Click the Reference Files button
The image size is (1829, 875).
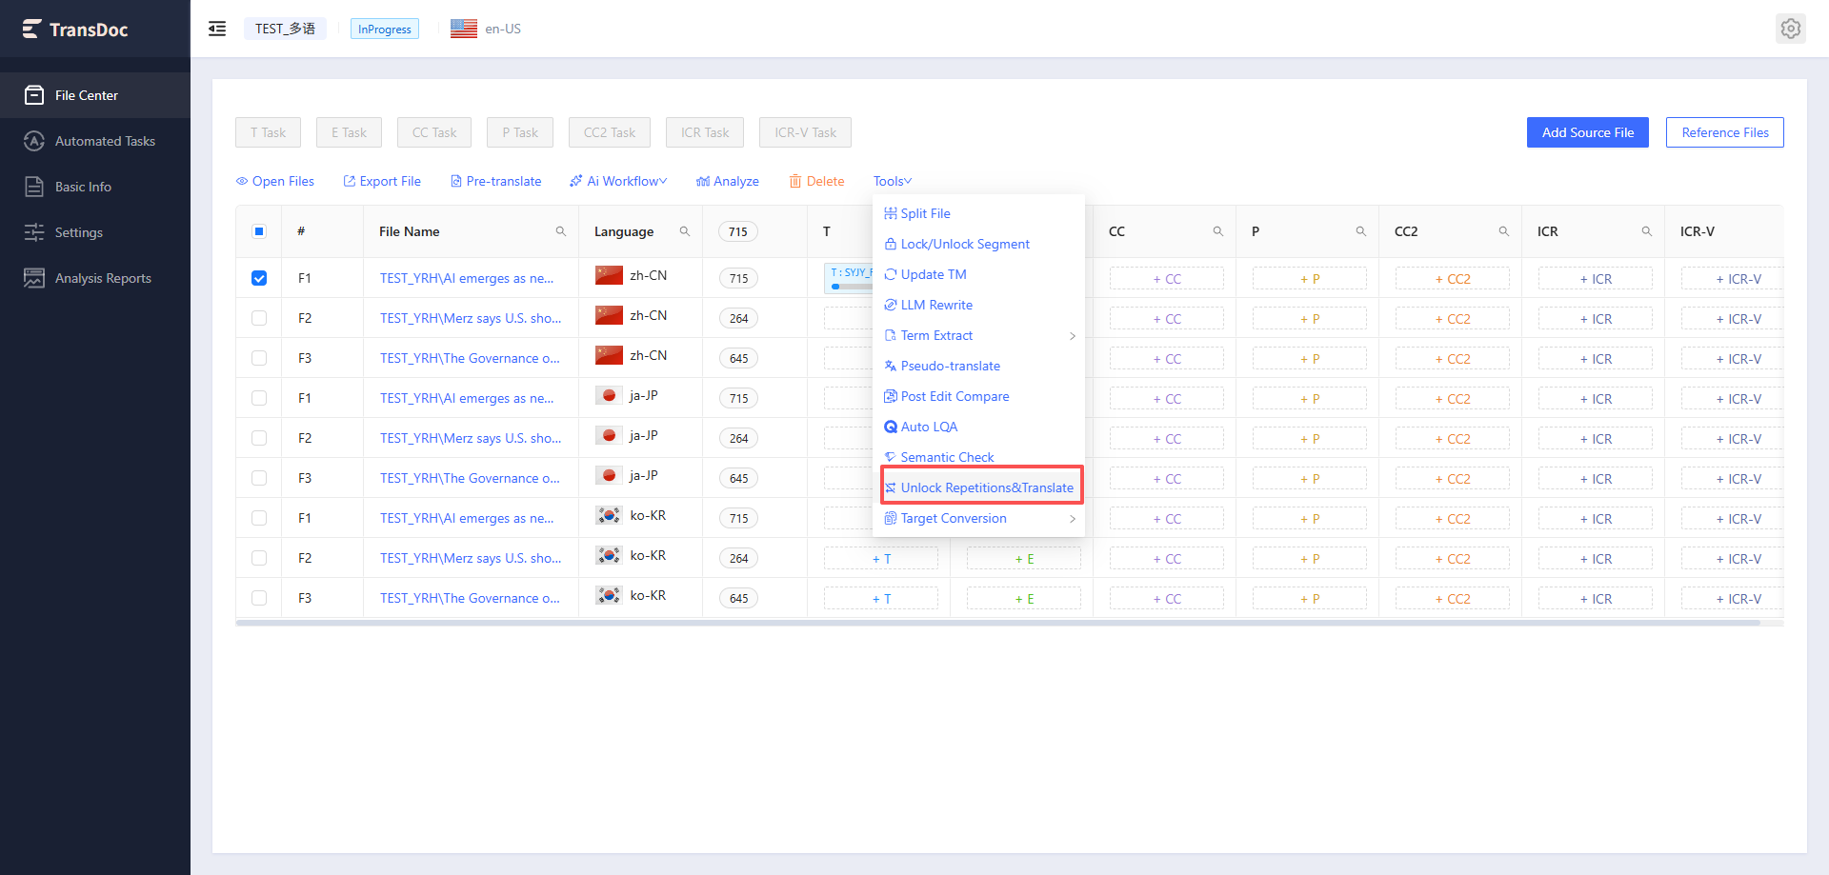1724,132
